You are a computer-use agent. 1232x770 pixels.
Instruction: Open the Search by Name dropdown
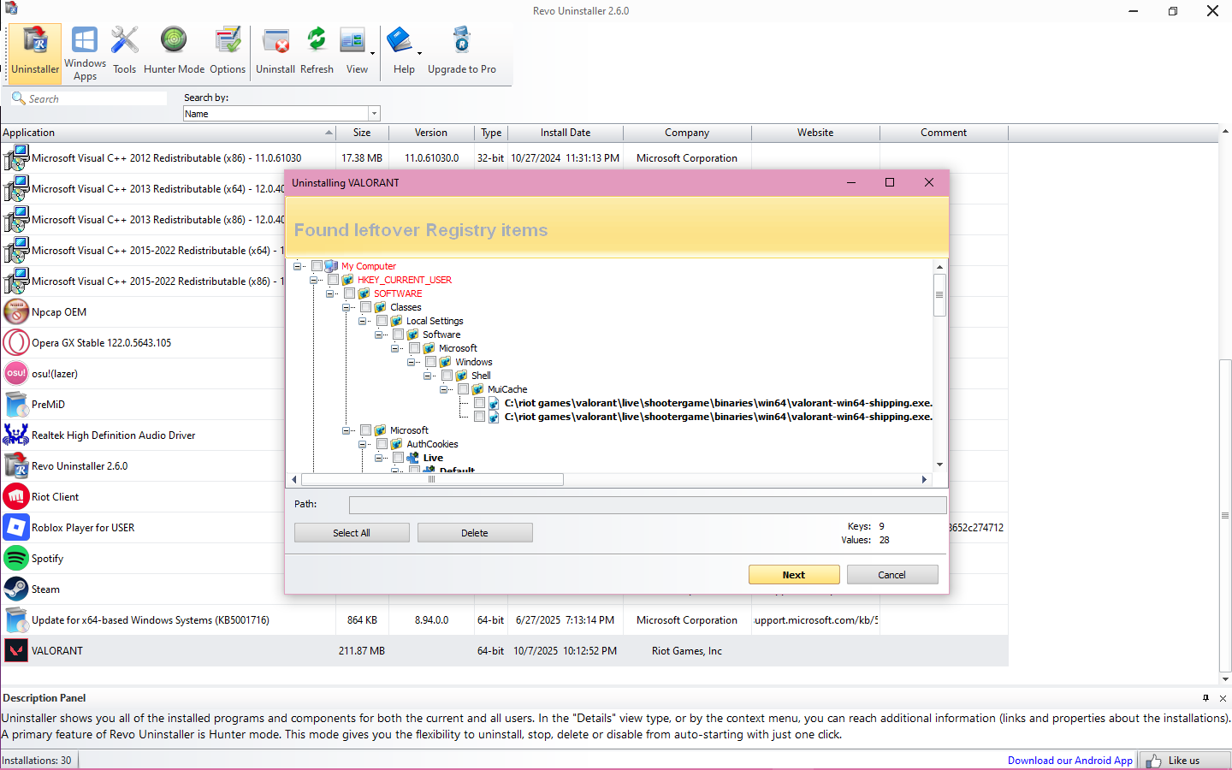(374, 114)
